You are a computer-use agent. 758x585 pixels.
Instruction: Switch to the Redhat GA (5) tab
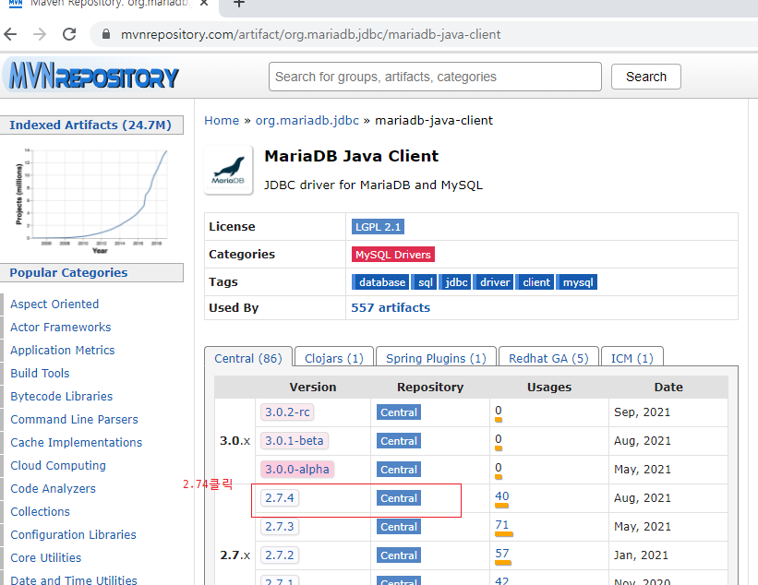(x=548, y=358)
